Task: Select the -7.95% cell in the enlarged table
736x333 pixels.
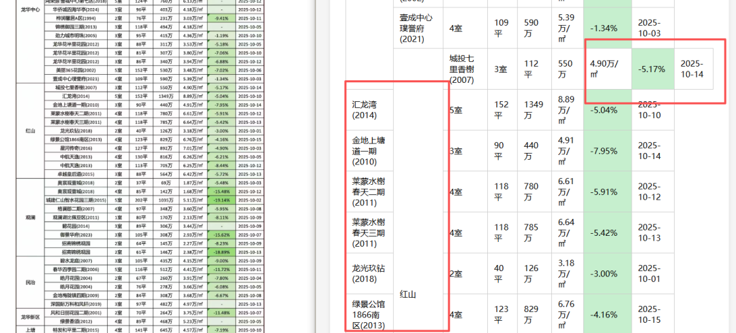Action: (607, 151)
